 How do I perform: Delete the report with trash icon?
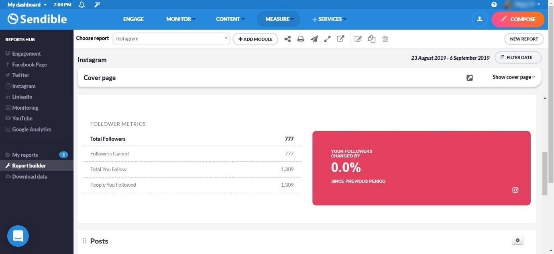coord(385,39)
